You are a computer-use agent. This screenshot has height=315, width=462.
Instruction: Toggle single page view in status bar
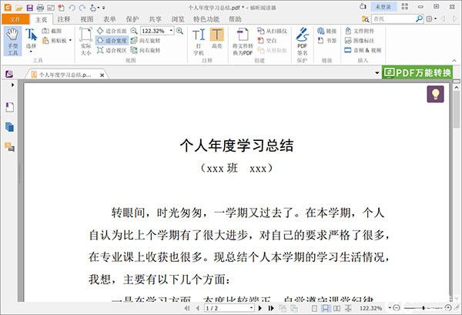click(x=314, y=308)
